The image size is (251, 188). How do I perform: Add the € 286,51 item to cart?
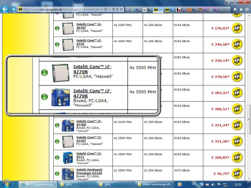pos(237,109)
